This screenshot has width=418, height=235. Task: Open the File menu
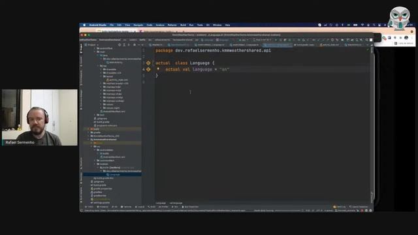112,25
